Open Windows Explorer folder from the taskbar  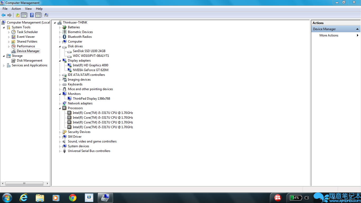tap(40, 197)
